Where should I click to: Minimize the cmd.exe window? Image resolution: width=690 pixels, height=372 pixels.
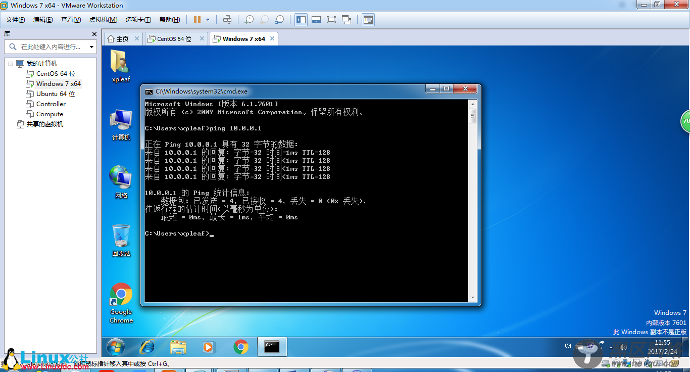(x=432, y=89)
